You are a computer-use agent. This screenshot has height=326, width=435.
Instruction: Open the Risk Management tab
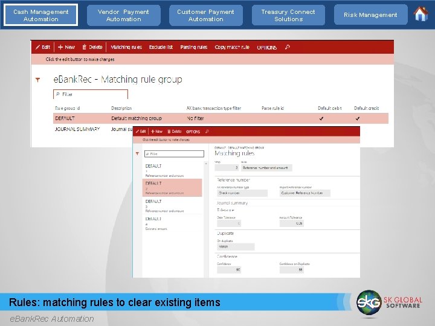pos(370,15)
